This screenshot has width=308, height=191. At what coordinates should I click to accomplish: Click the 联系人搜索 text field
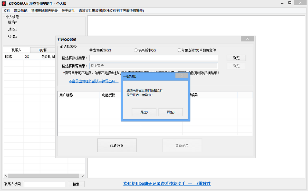tap(44, 184)
